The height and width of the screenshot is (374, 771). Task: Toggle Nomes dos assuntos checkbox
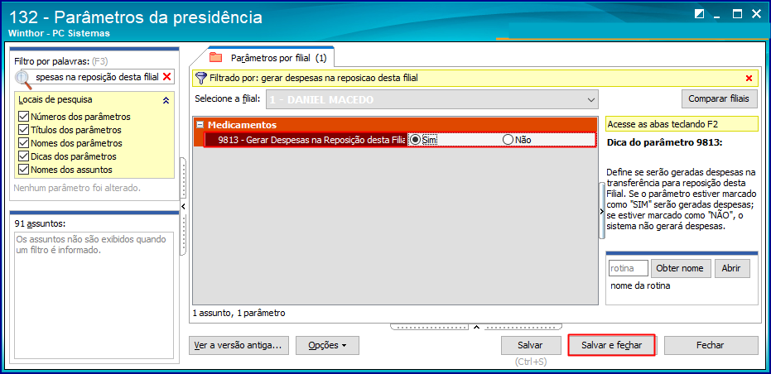coord(23,170)
